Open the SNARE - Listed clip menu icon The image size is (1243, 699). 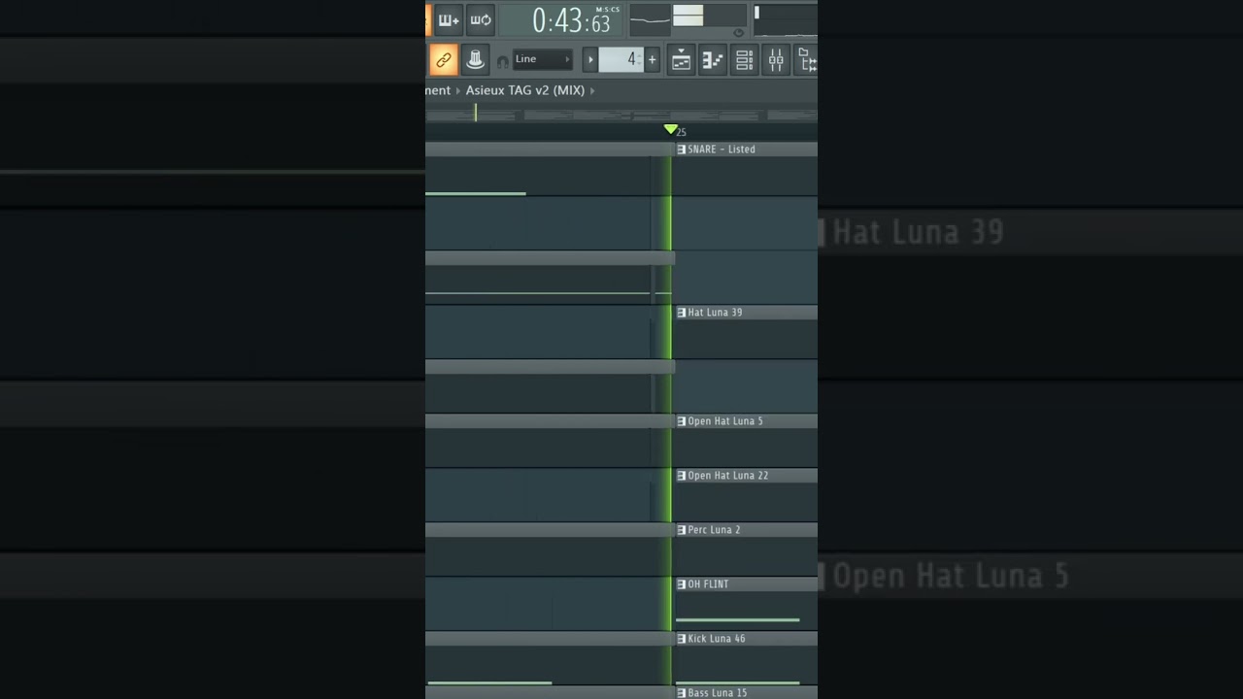point(681,150)
